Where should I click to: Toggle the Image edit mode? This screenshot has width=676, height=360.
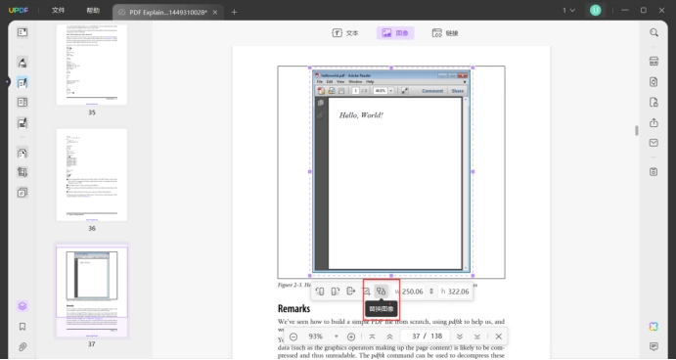click(395, 32)
